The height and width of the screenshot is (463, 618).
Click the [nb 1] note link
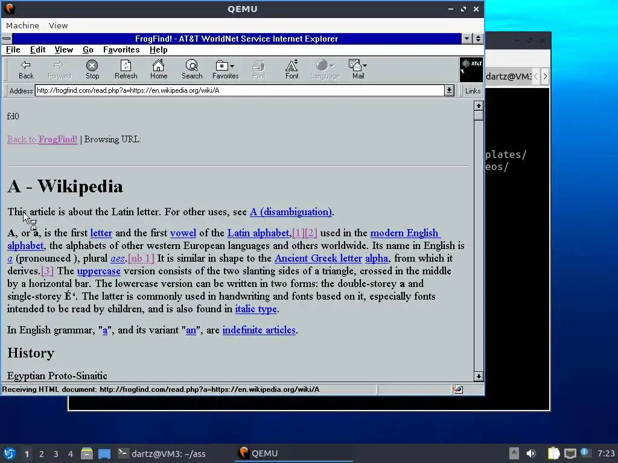[141, 258]
